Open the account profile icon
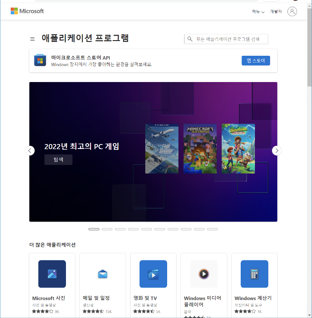Screen dimensions: 312x318 [x=292, y=11]
